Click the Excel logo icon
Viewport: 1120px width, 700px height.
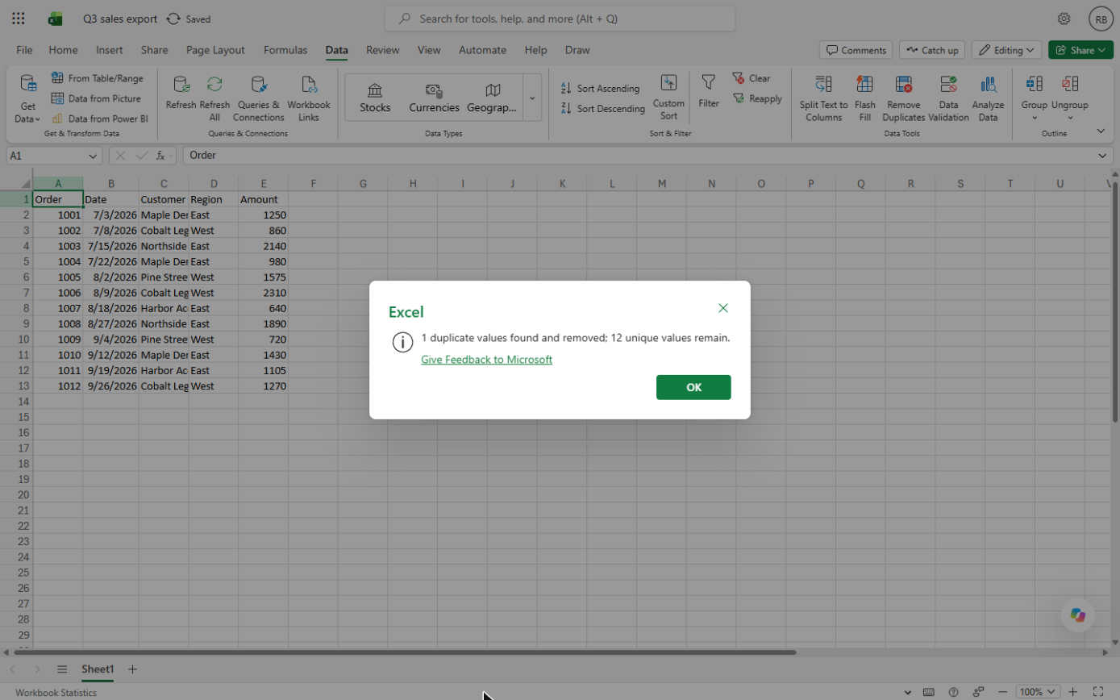pyautogui.click(x=55, y=19)
